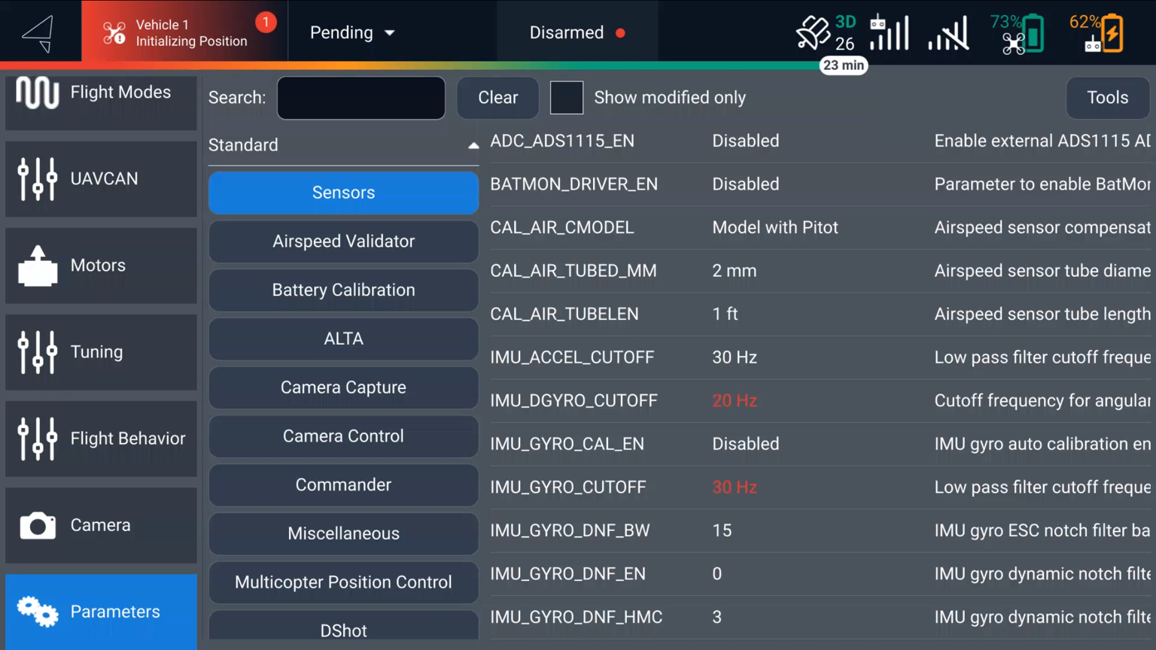Open the Vehicle 1 status warning indicator
The height and width of the screenshot is (650, 1156).
tap(184, 32)
